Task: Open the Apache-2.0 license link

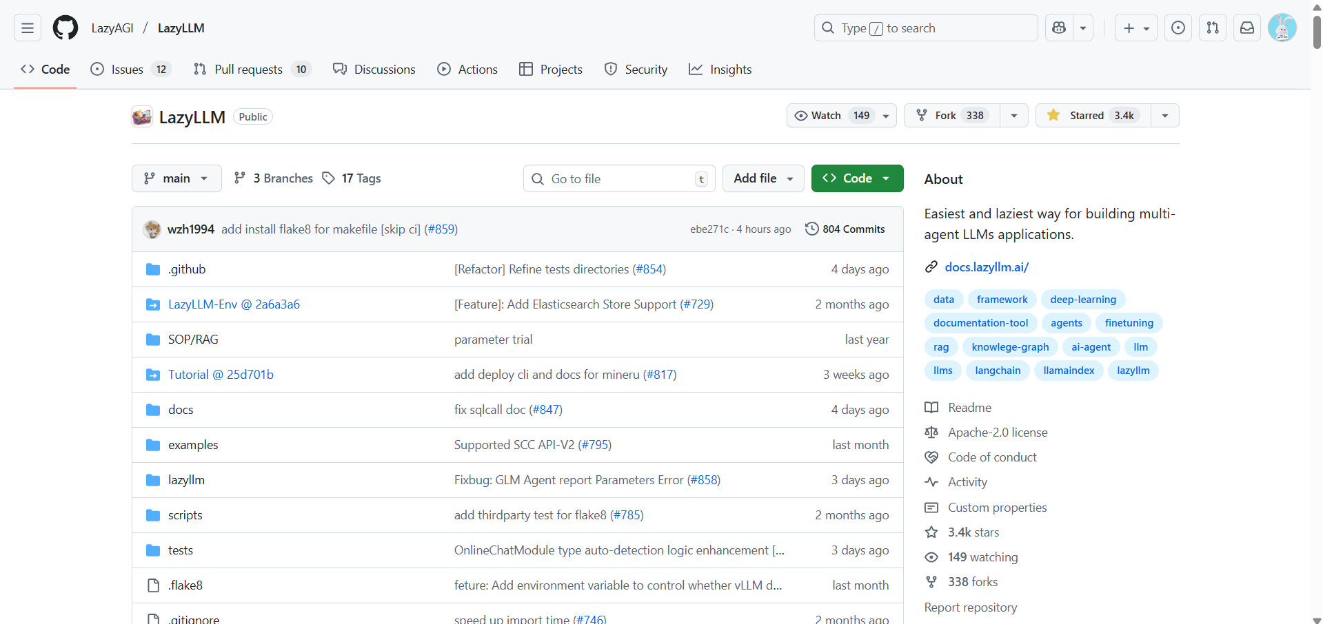Action: point(998,433)
